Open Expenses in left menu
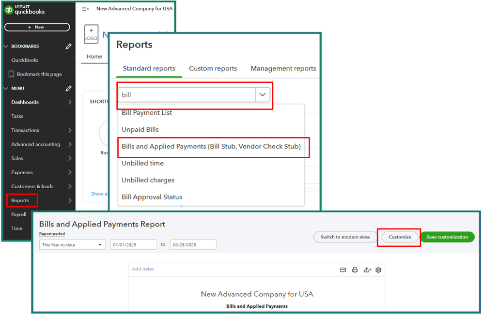The height and width of the screenshot is (316, 484). coord(22,172)
